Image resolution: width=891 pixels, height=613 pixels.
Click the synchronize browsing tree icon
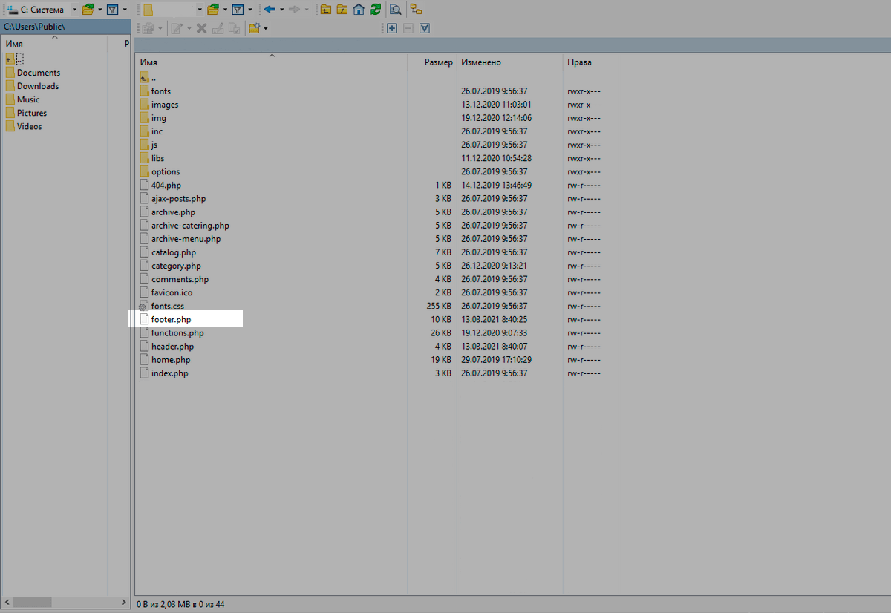pyautogui.click(x=416, y=10)
